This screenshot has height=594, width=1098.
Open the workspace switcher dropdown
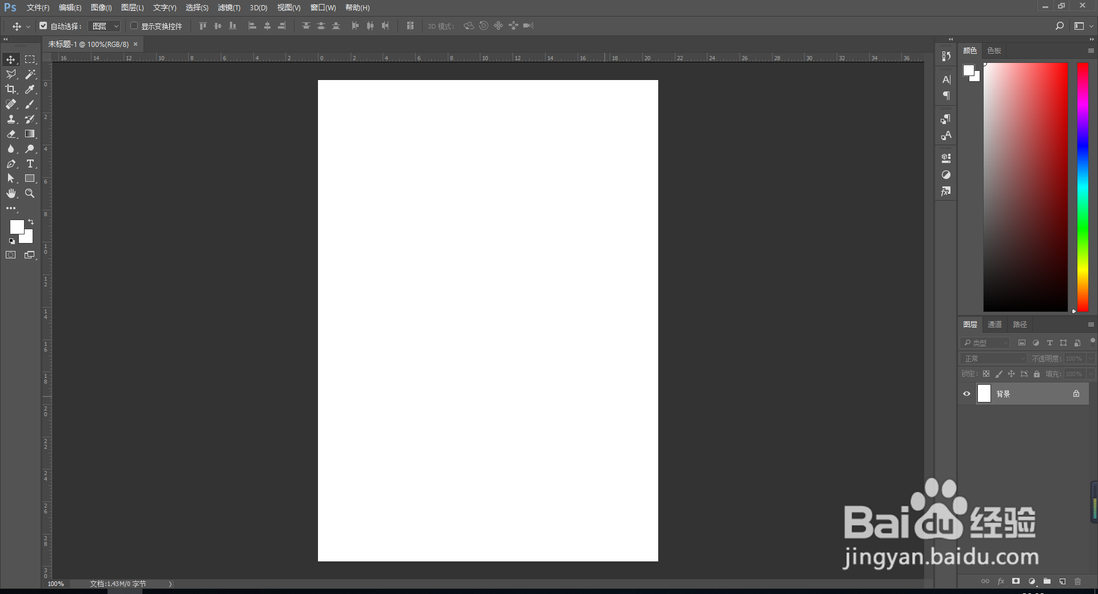(x=1083, y=26)
